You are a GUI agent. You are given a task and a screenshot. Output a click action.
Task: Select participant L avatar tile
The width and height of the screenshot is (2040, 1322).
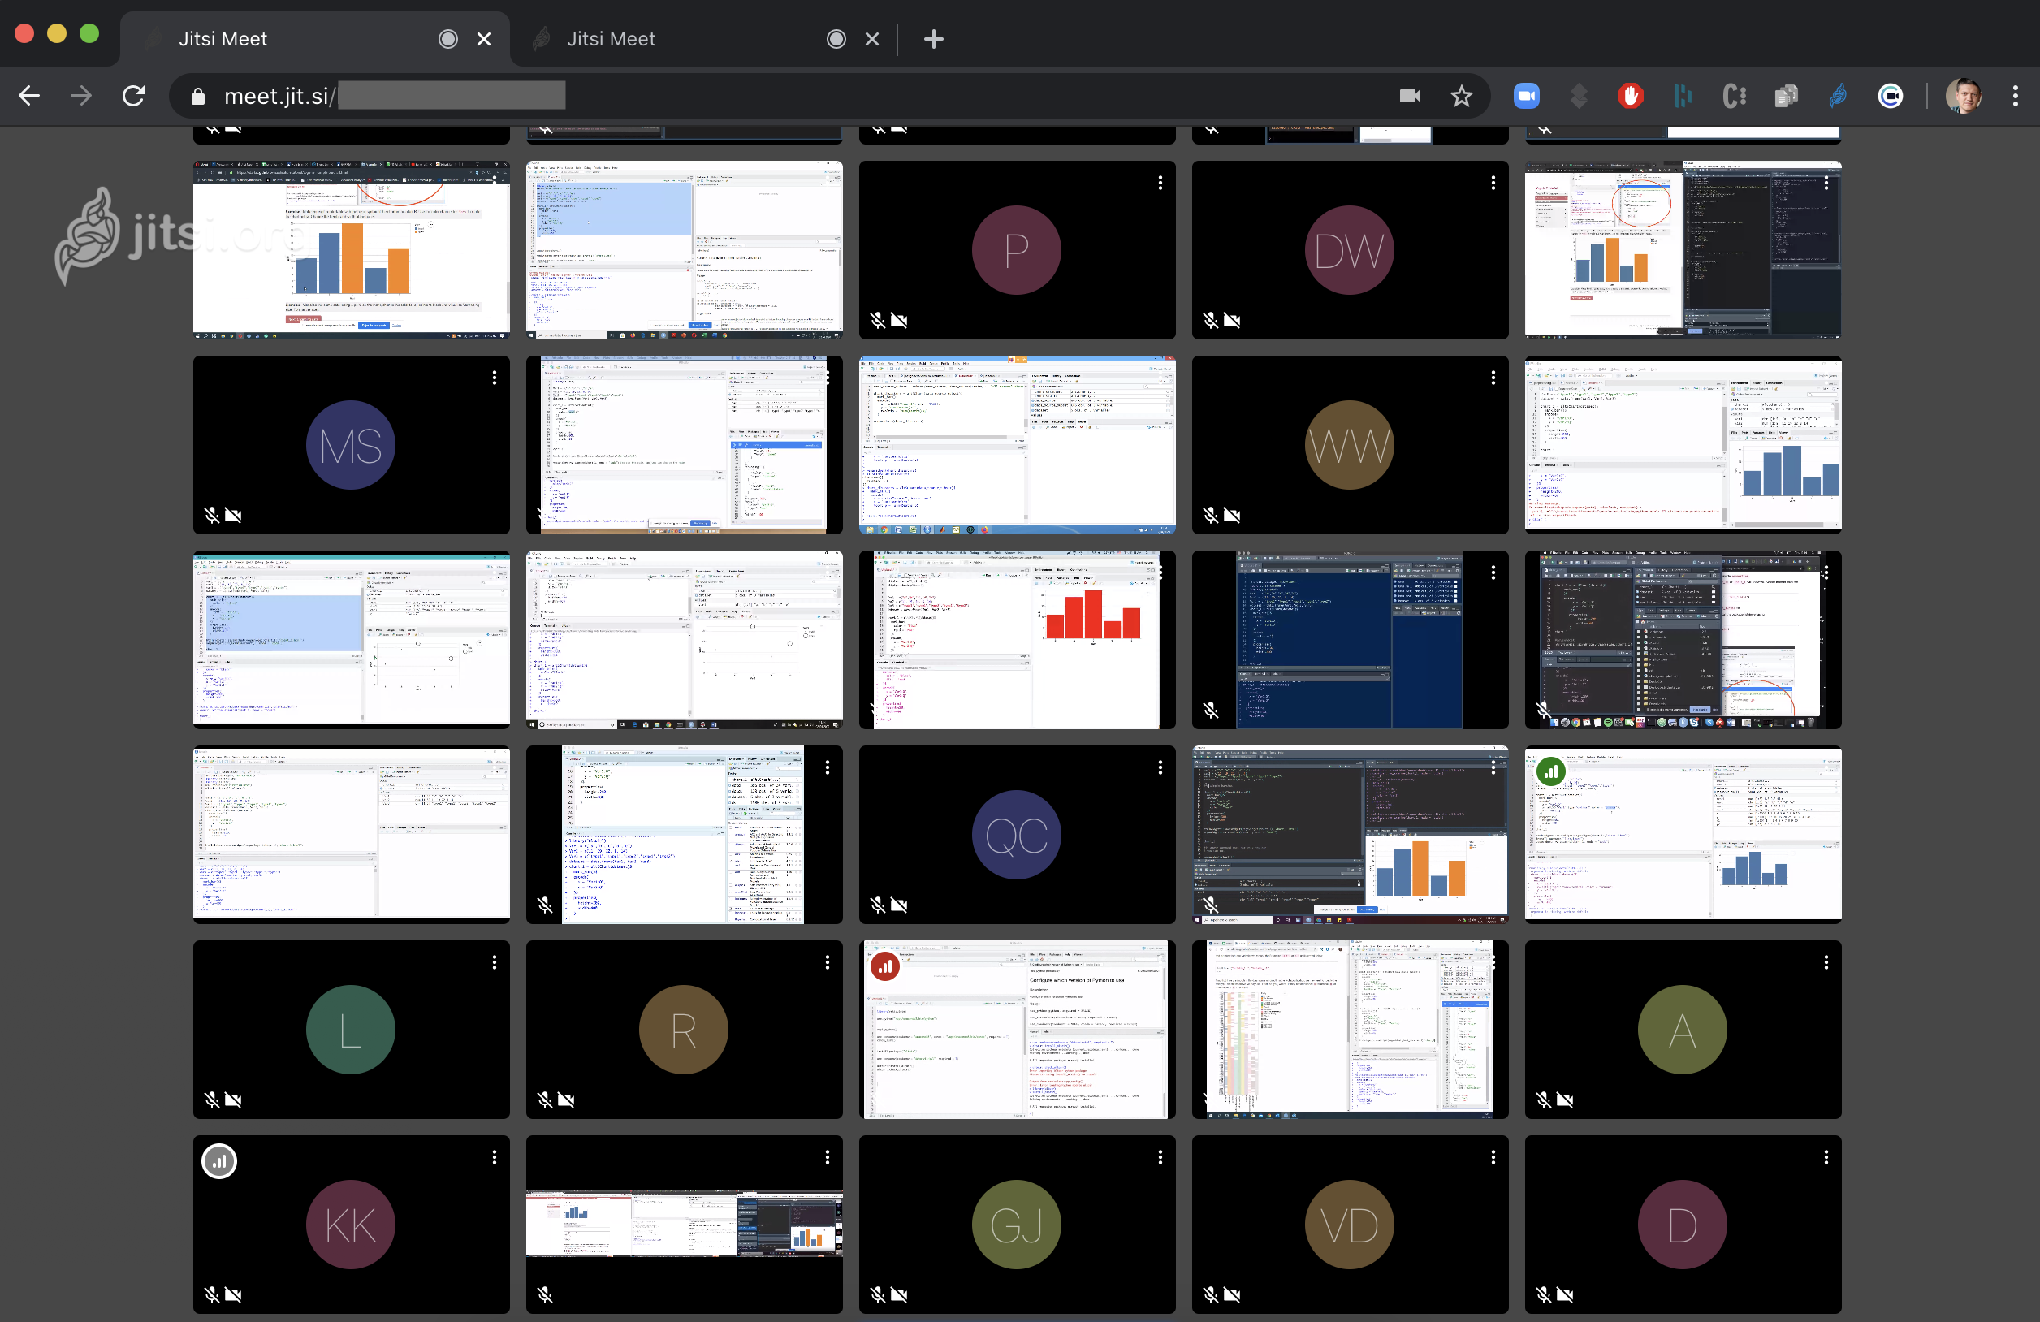tap(351, 1030)
